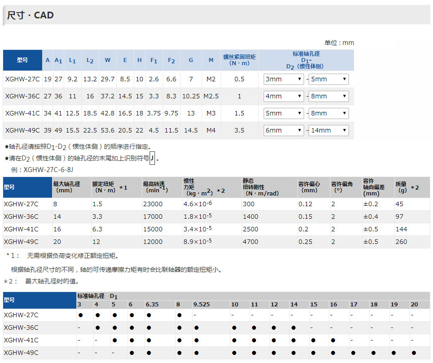Open D2 dropdown for XGHW-27C showing 5mm
The width and height of the screenshot is (433, 363).
point(329,79)
